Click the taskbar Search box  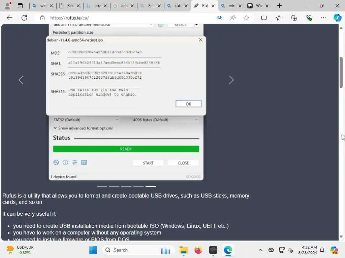(138, 250)
